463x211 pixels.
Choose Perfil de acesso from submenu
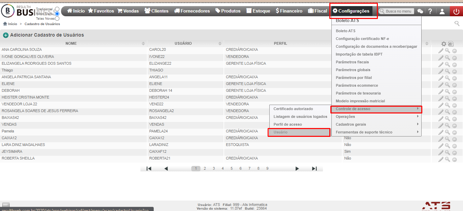tap(288, 124)
